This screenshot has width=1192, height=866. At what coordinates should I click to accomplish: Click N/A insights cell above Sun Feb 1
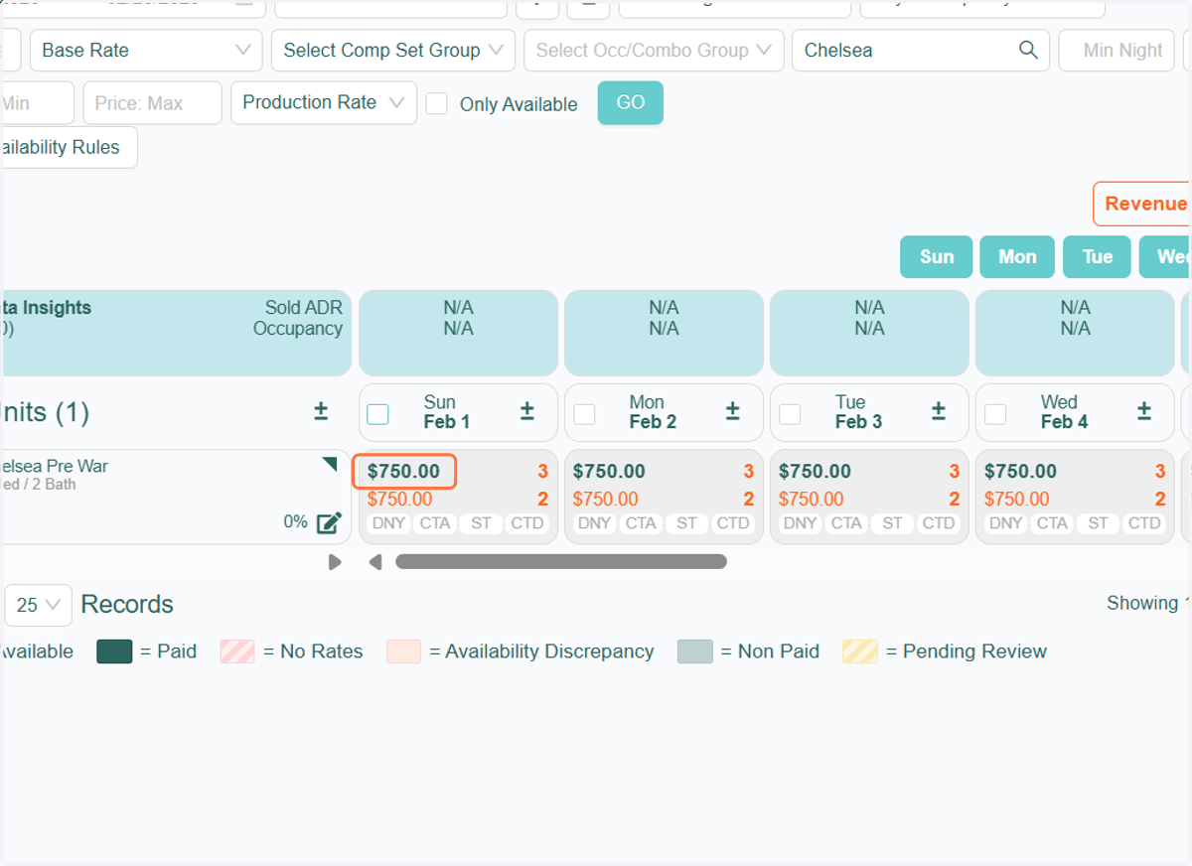(x=458, y=333)
